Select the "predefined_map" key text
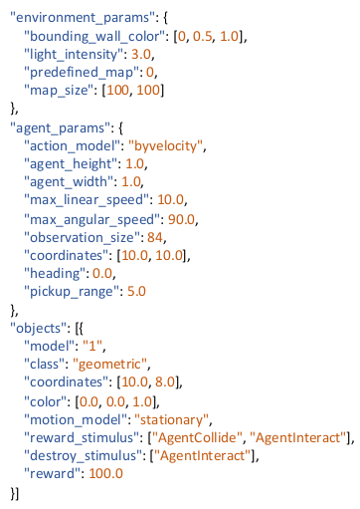Image resolution: width=360 pixels, height=509 pixels. (84, 73)
